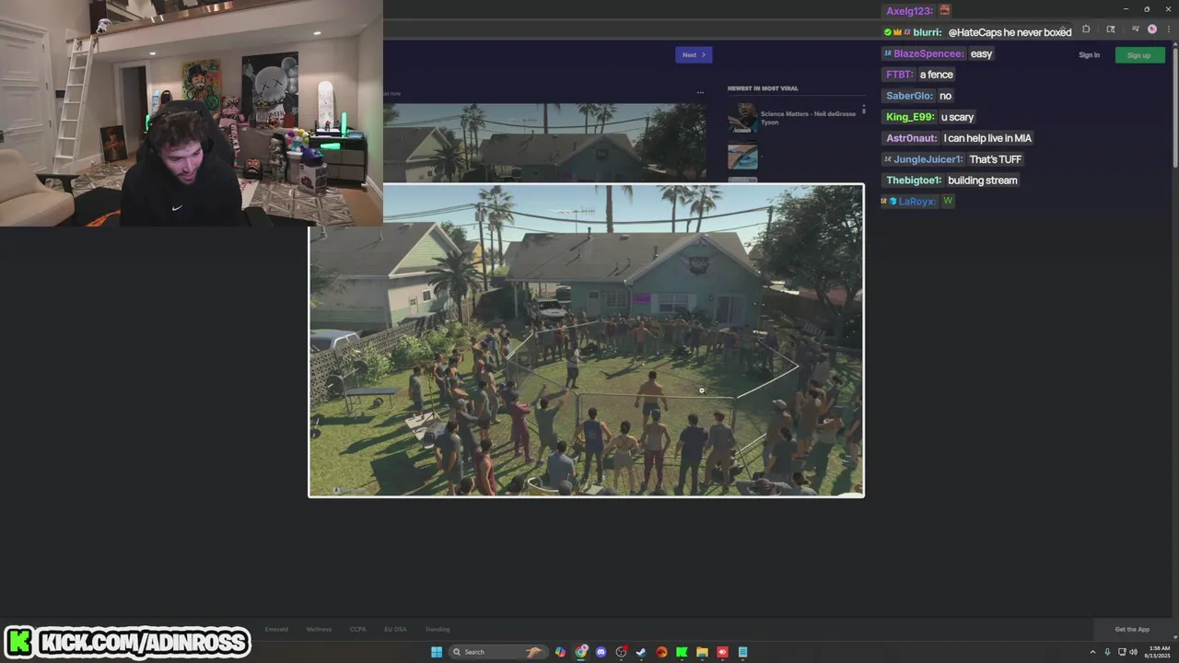Click the green Sign up button

pyautogui.click(x=1139, y=55)
